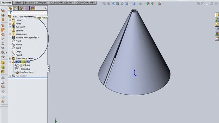The width and height of the screenshot is (219, 123).
Task: Expand the Cut list(1) node
Action: point(10,27)
